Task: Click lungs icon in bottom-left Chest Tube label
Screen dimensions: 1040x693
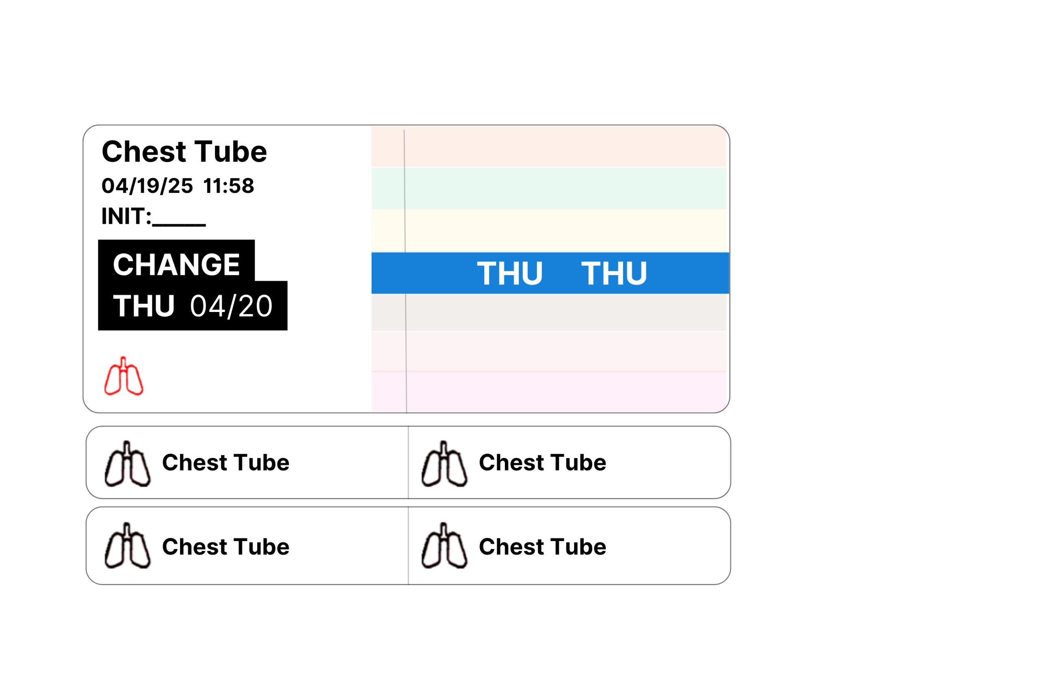Action: [x=127, y=546]
